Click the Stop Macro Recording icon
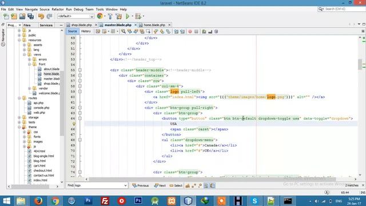This screenshot has width=366, height=206. (x=196, y=31)
